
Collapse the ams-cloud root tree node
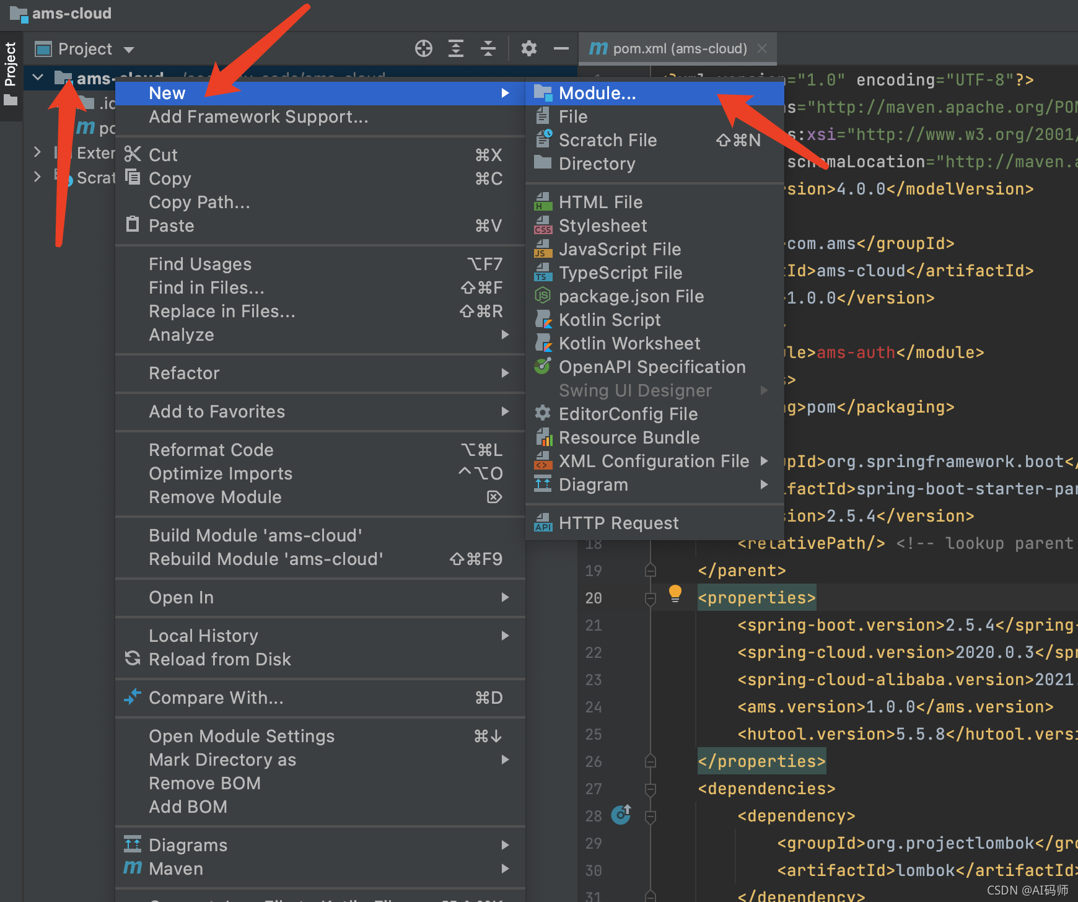point(38,77)
